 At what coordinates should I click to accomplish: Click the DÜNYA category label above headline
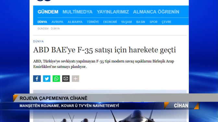(38, 41)
